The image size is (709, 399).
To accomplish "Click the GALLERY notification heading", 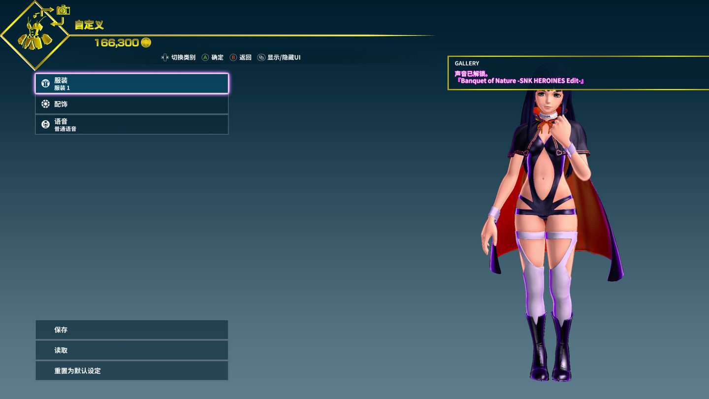I will [x=467, y=64].
